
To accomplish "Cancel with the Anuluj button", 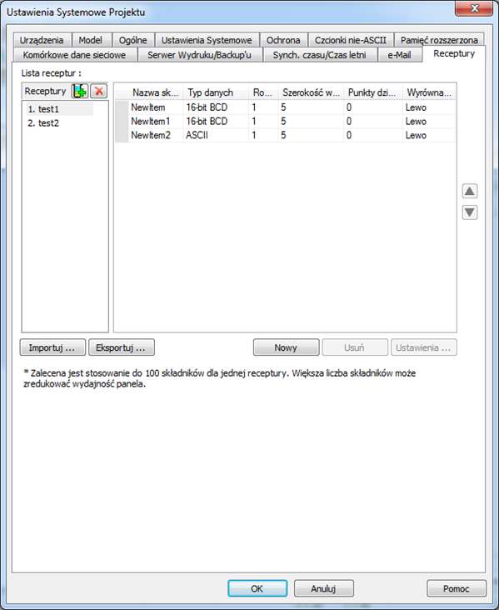I will pos(323,588).
